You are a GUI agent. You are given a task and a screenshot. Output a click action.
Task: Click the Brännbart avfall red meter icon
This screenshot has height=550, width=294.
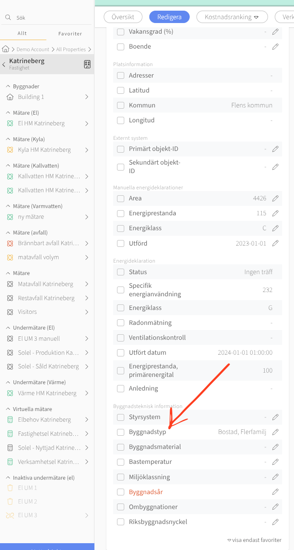[10, 243]
